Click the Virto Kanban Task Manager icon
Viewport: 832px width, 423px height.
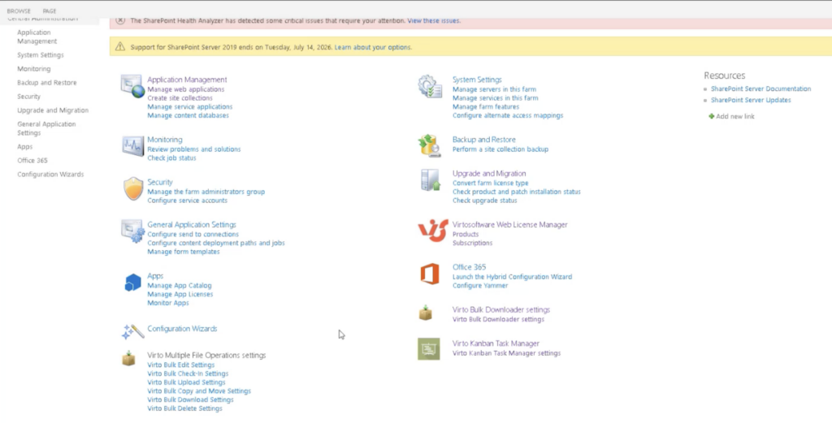pos(429,349)
